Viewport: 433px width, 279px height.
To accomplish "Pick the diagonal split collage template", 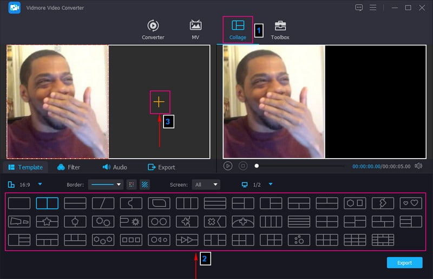I will pyautogui.click(x=103, y=203).
